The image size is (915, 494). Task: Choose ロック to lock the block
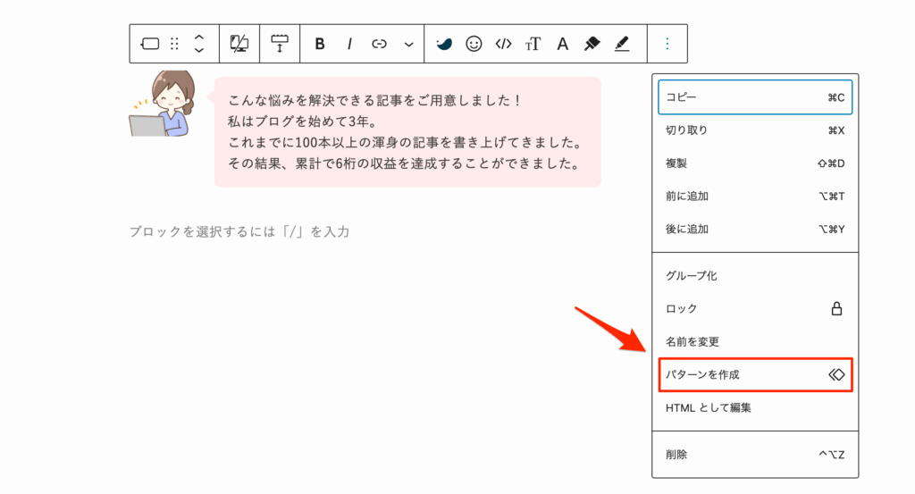tap(755, 308)
